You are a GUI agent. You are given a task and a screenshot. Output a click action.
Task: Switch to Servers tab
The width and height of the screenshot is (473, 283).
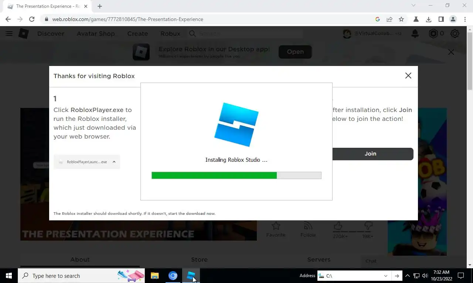tap(319, 260)
